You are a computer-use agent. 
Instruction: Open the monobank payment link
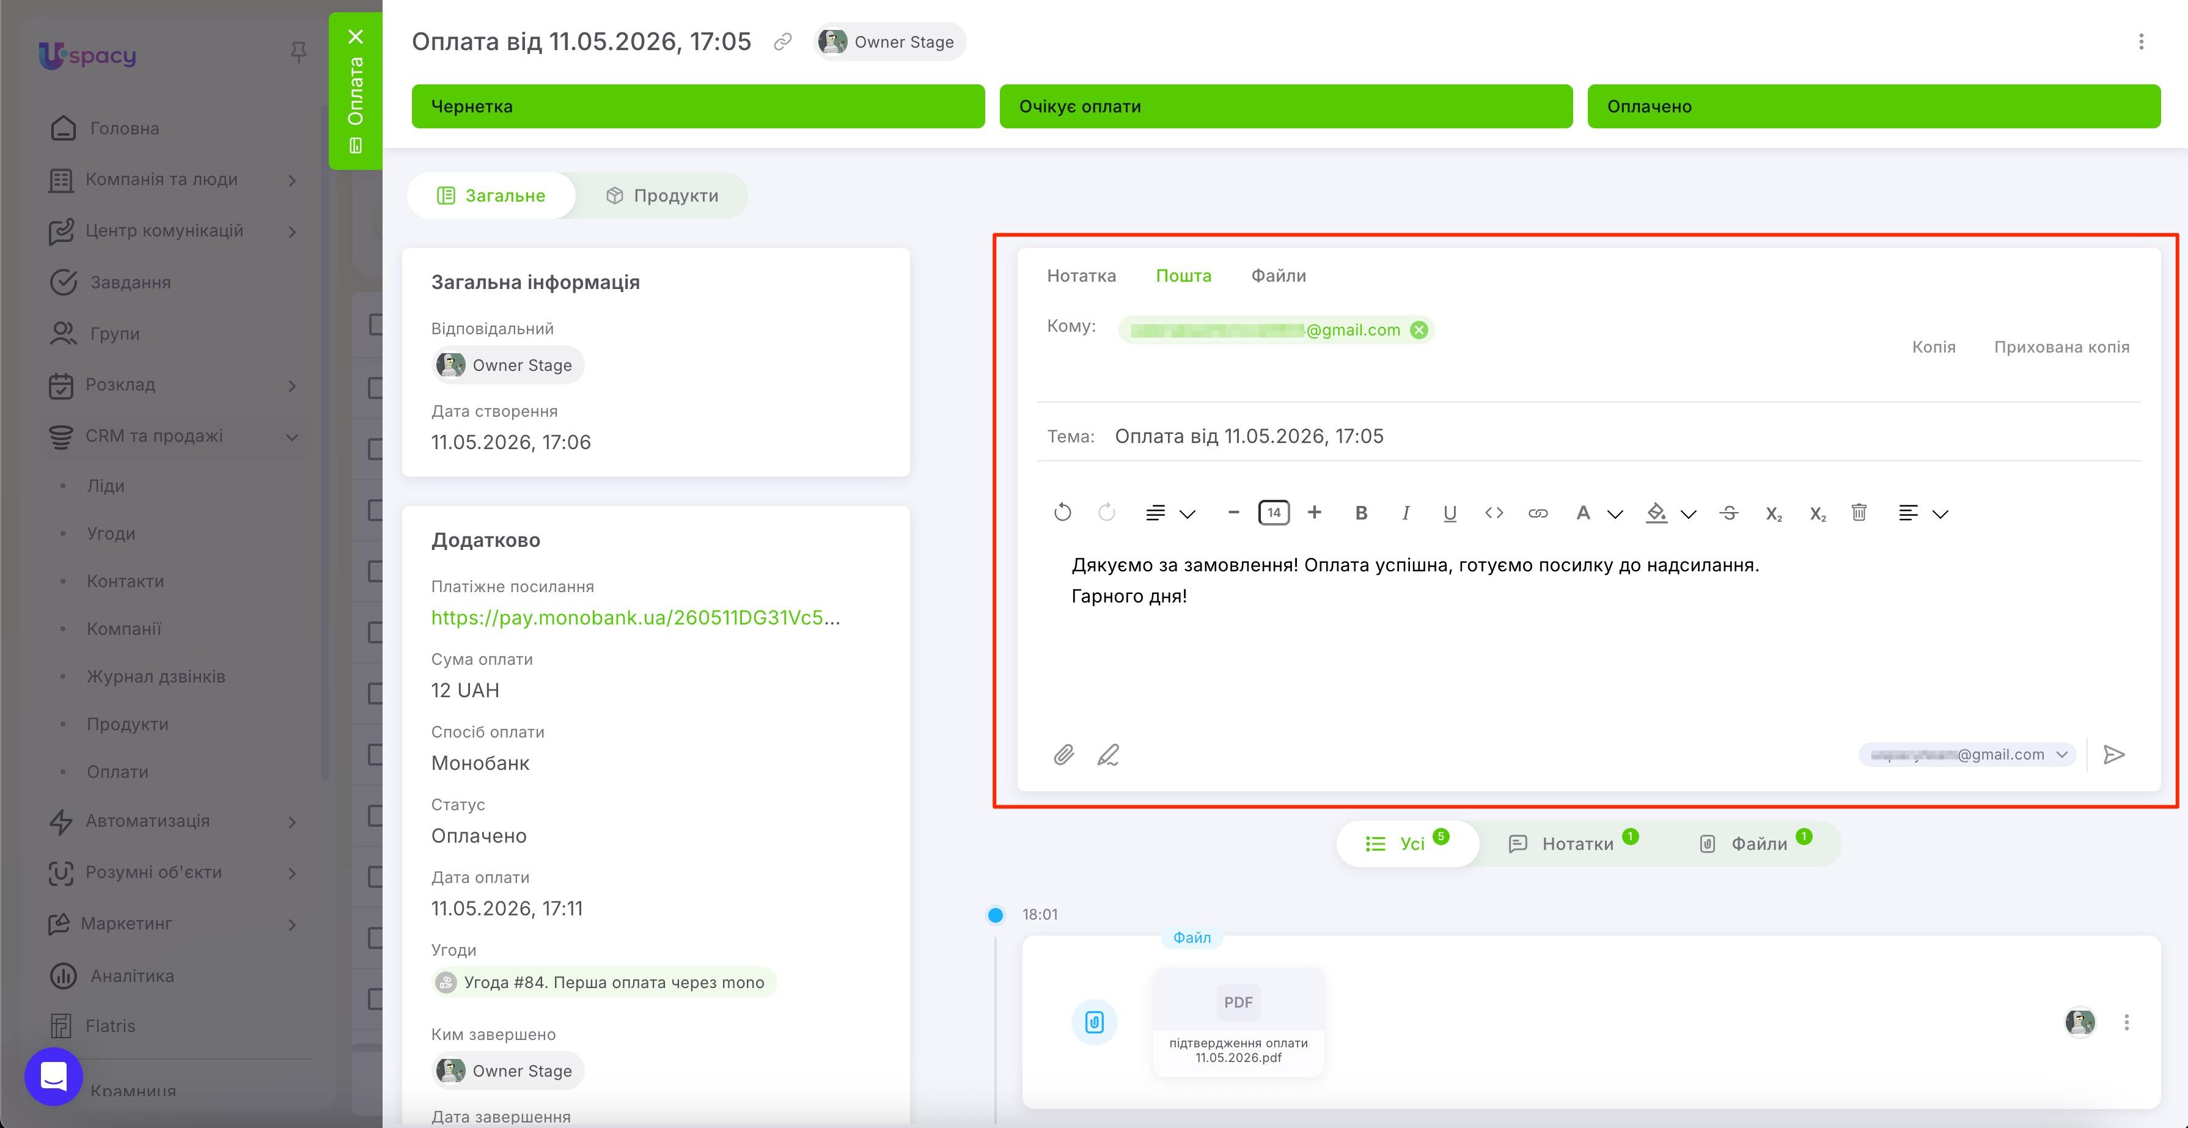point(636,618)
